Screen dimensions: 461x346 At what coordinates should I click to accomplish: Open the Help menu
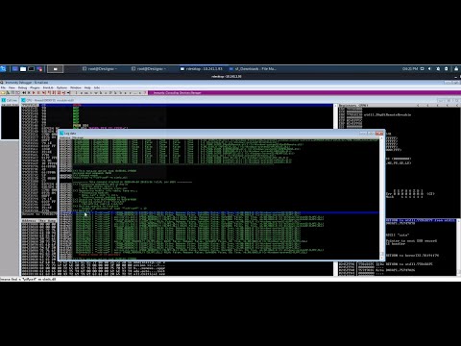[x=87, y=87]
